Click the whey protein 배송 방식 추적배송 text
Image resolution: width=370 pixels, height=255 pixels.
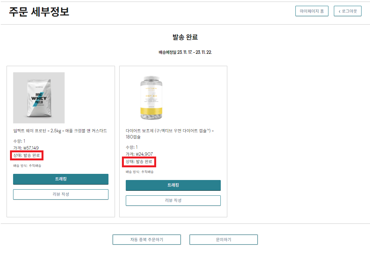point(27,166)
